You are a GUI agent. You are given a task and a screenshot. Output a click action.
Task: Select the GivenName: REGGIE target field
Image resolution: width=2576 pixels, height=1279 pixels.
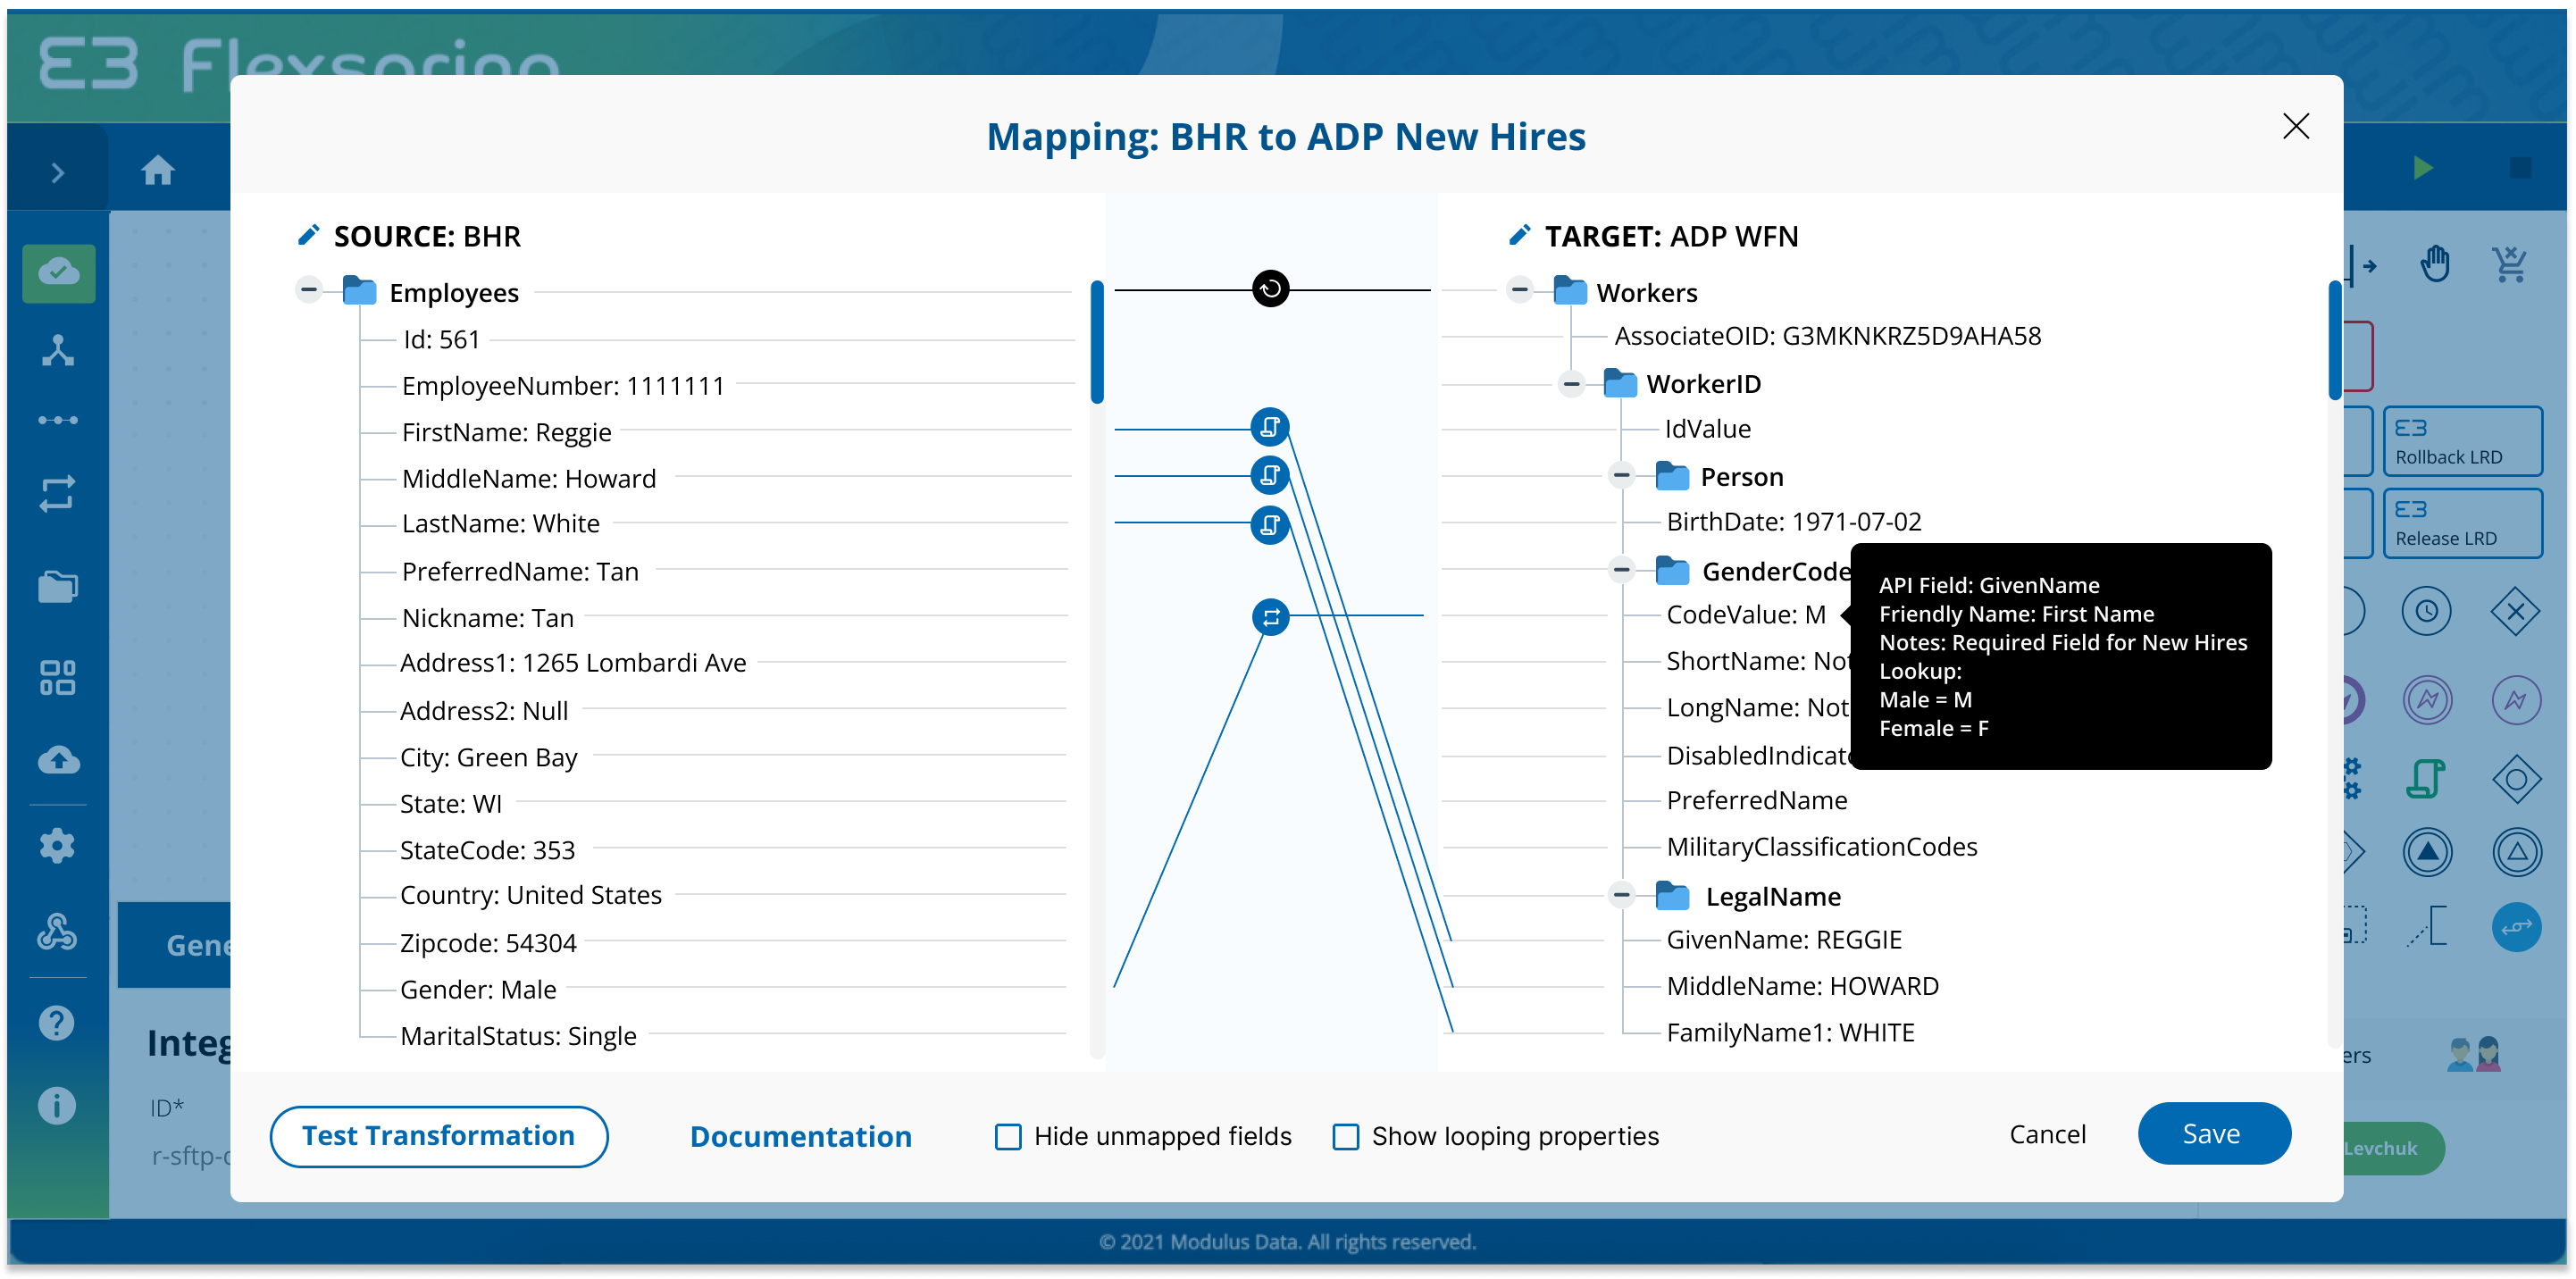[x=1784, y=940]
